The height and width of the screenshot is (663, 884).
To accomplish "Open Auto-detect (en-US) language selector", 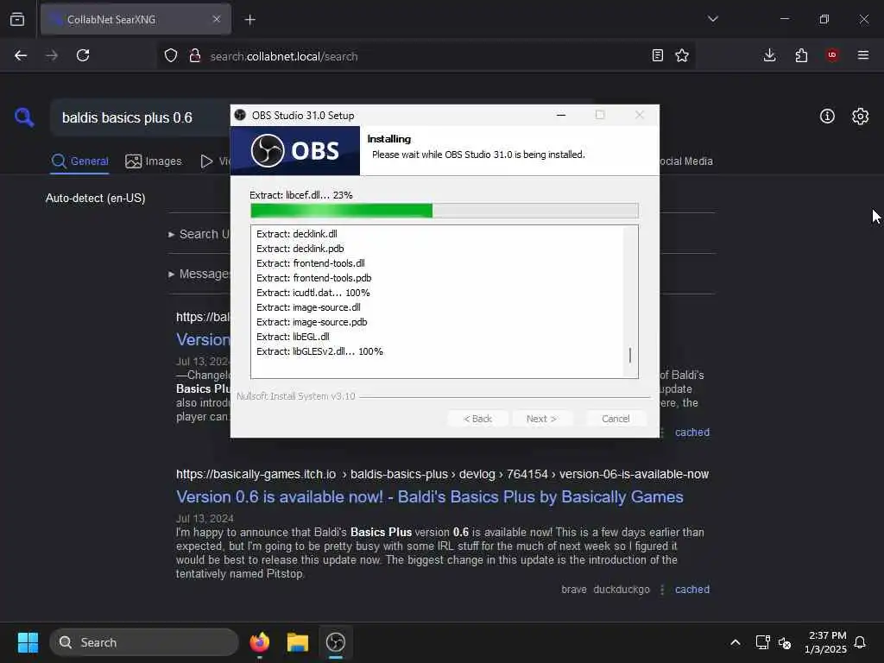I will [x=95, y=199].
